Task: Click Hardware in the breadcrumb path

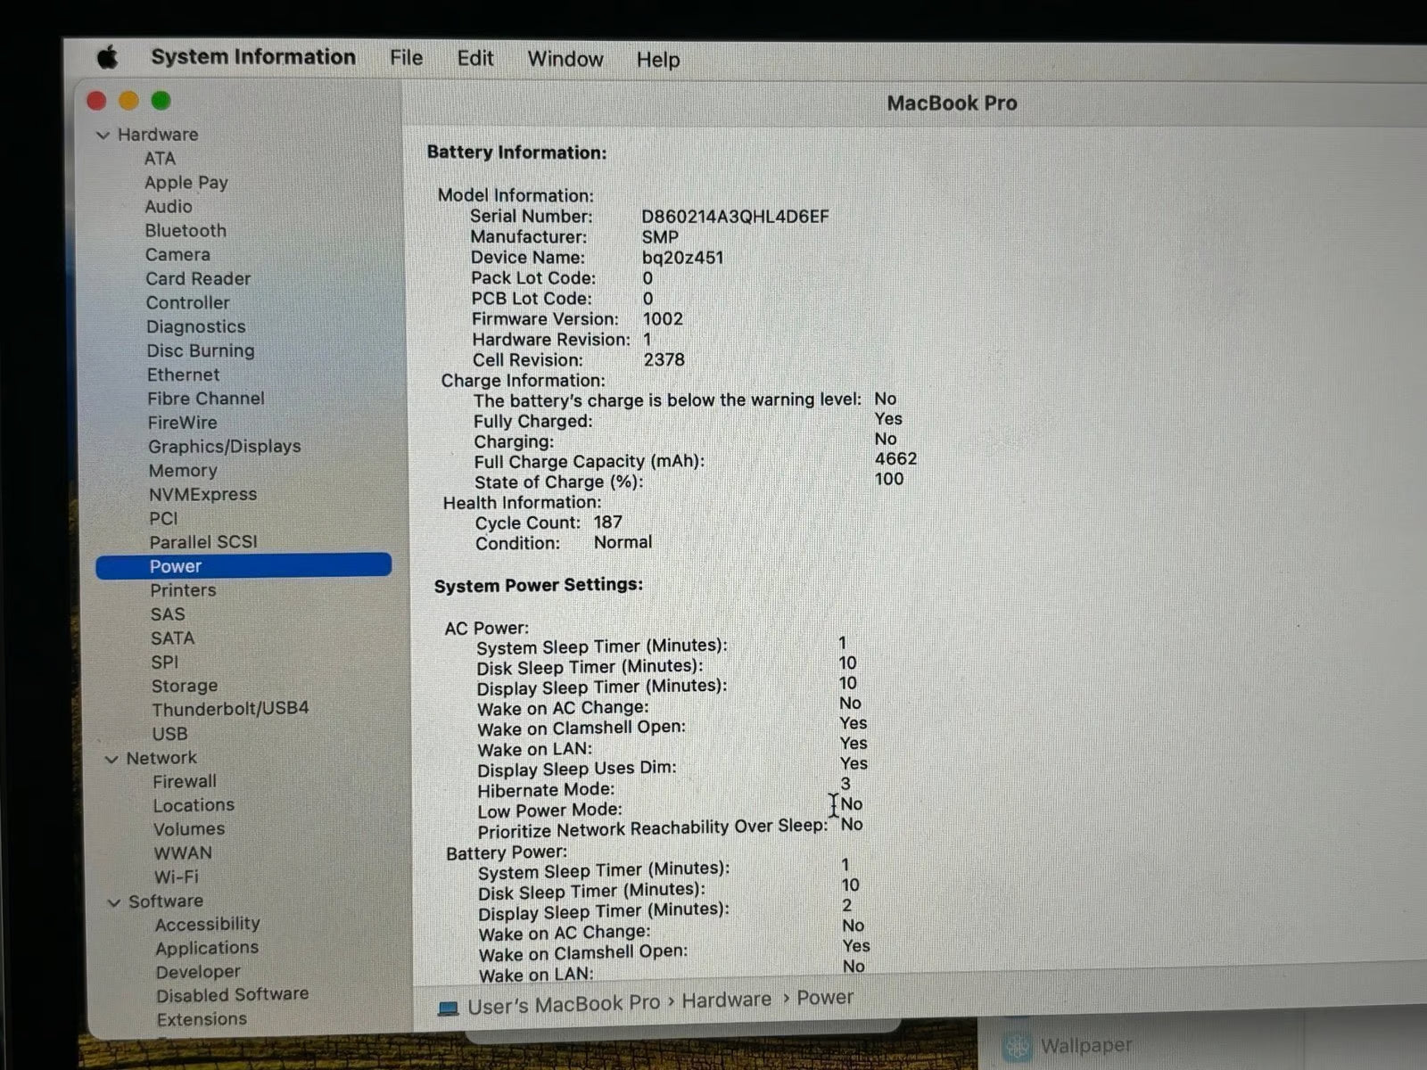Action: point(726,999)
